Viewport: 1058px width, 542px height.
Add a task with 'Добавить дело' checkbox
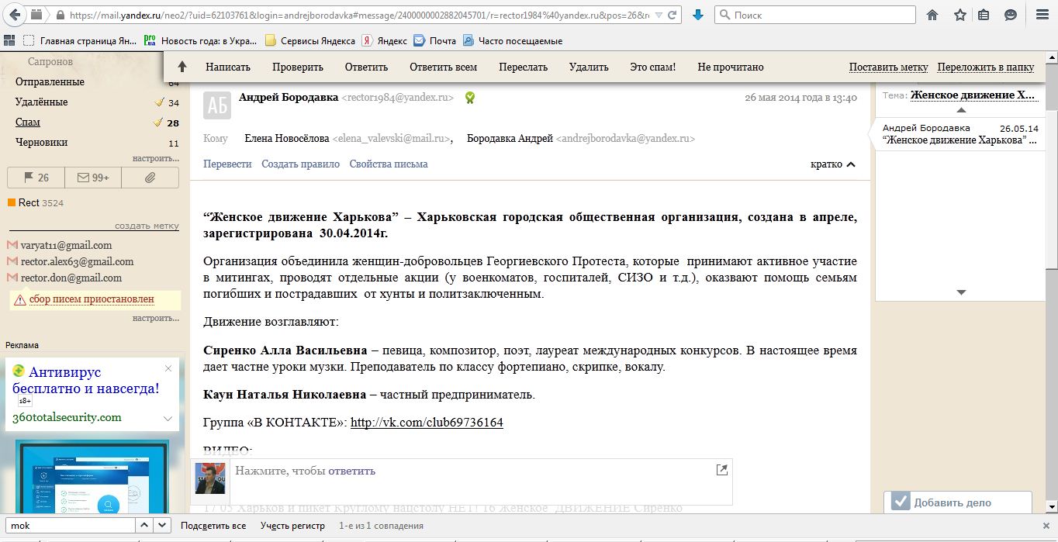tap(900, 502)
